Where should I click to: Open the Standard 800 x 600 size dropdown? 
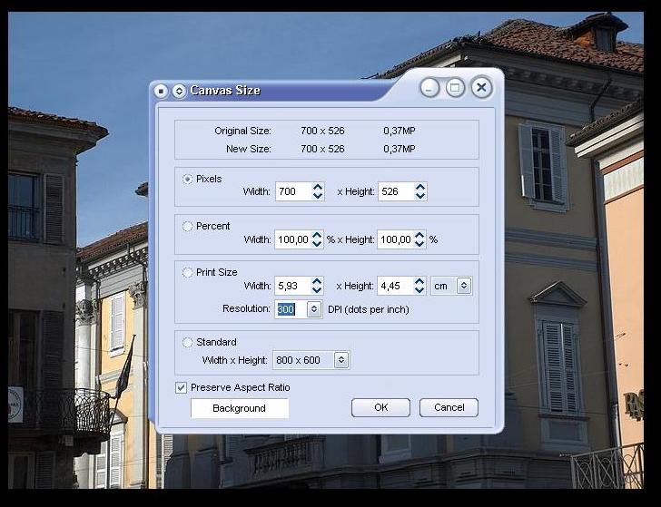click(340, 360)
